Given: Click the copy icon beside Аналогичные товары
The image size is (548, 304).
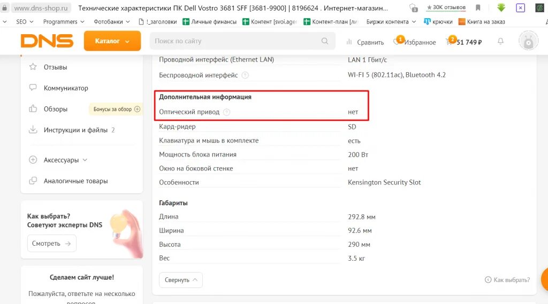Looking at the screenshot, I should 33,181.
